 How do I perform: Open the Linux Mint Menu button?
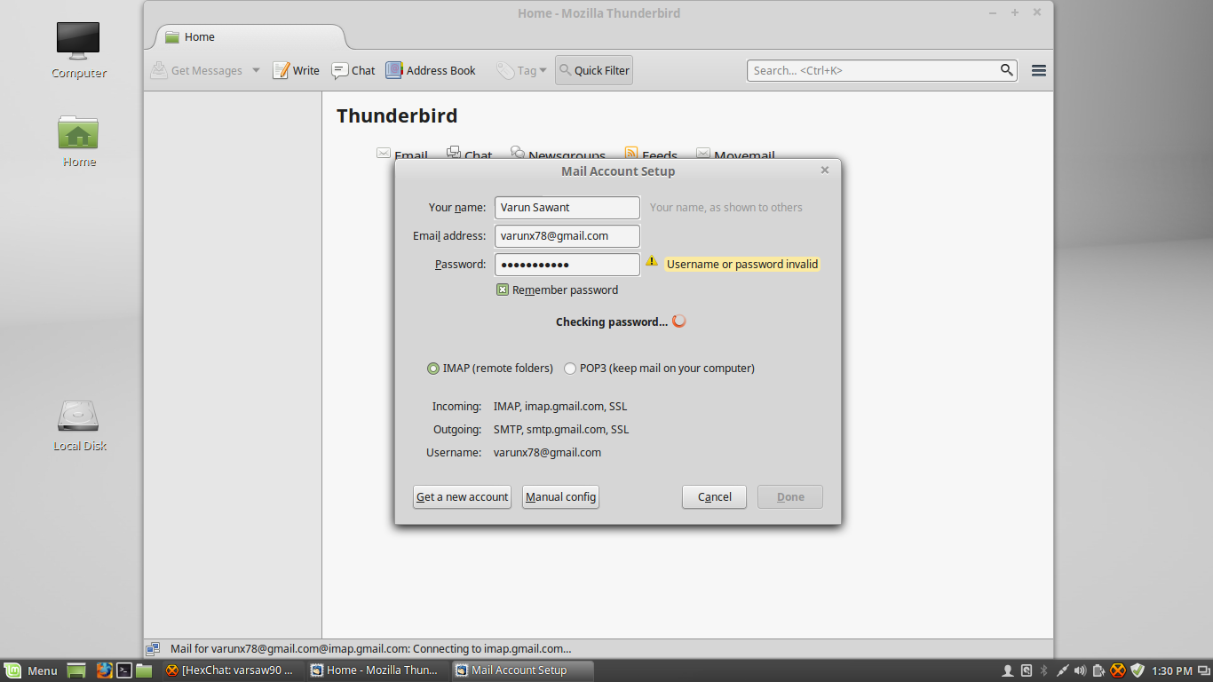click(x=31, y=670)
